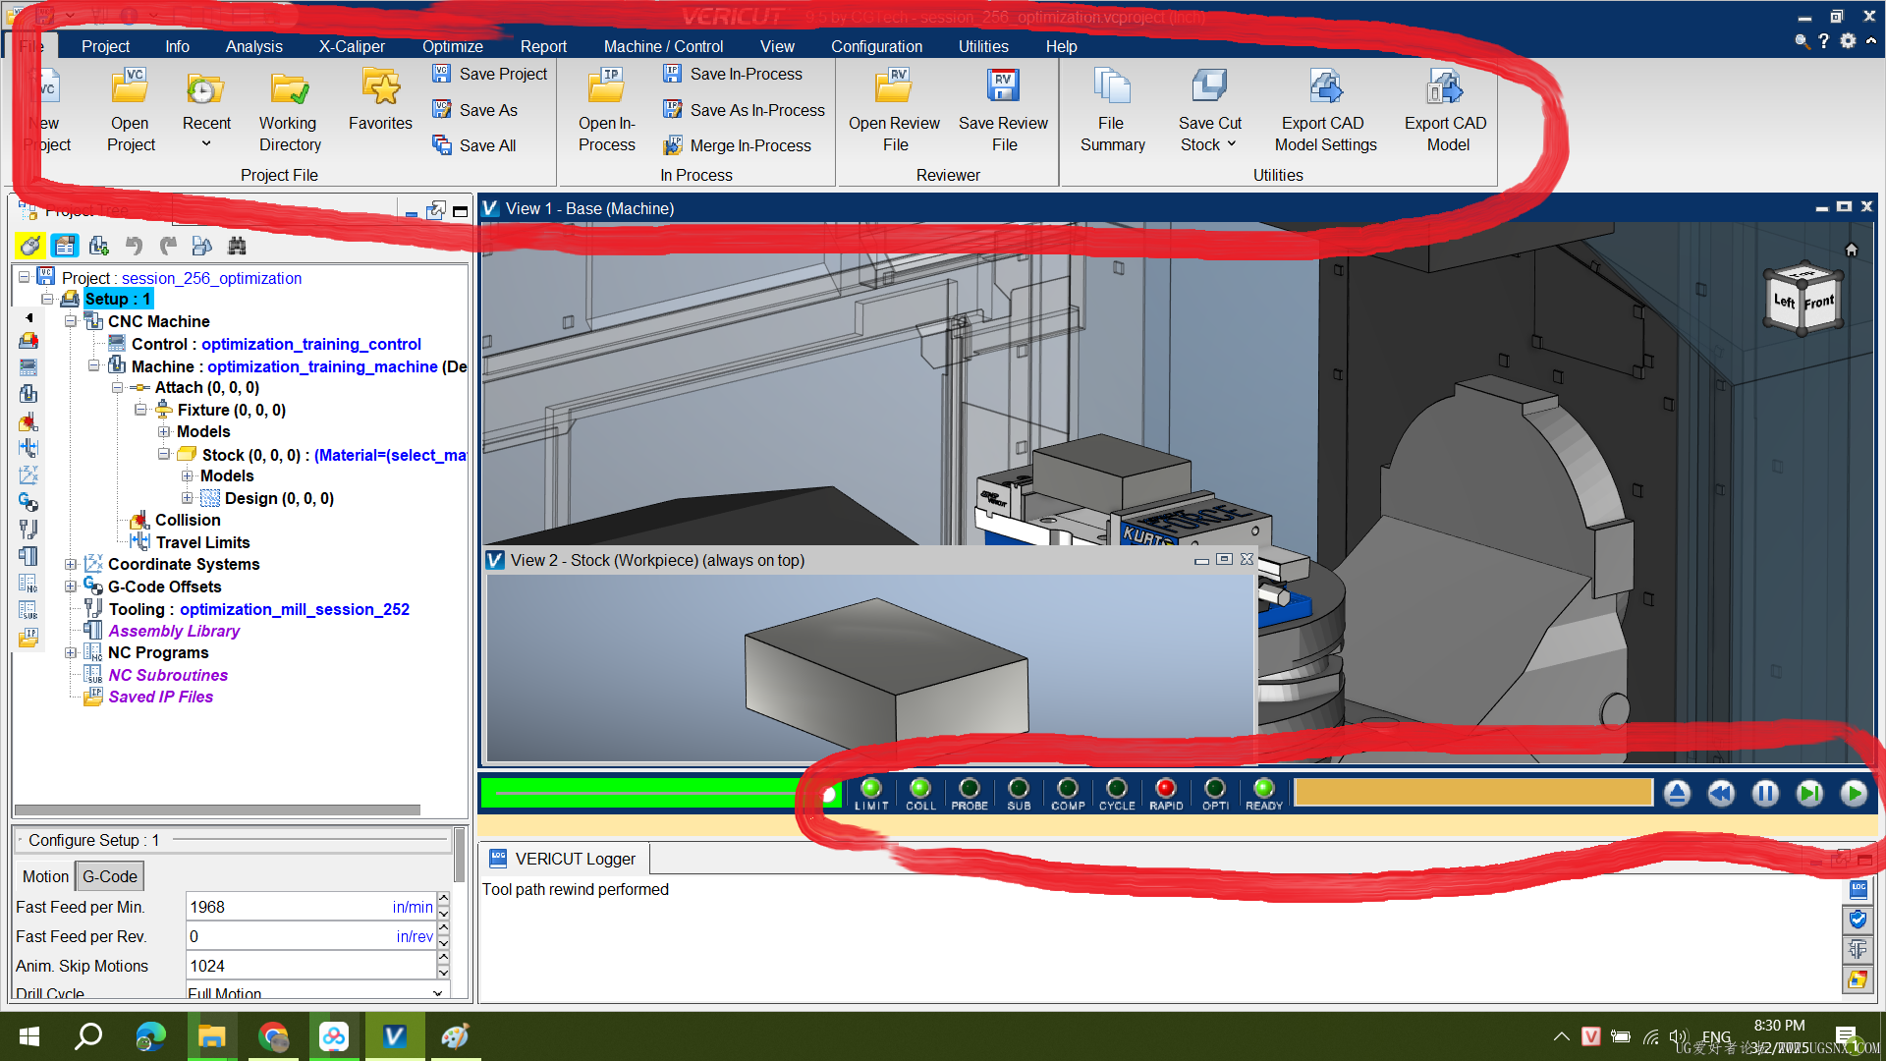
Task: Click Home view icon in View 1
Action: click(1852, 250)
